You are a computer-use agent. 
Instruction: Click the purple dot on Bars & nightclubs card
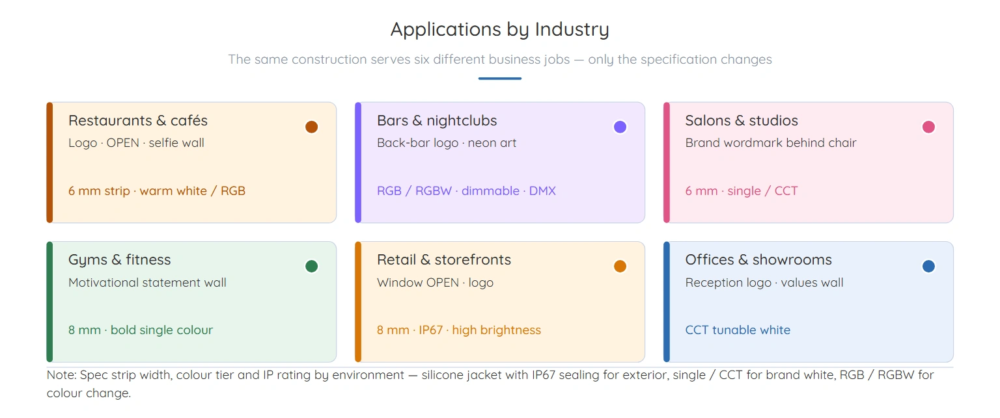(x=620, y=127)
